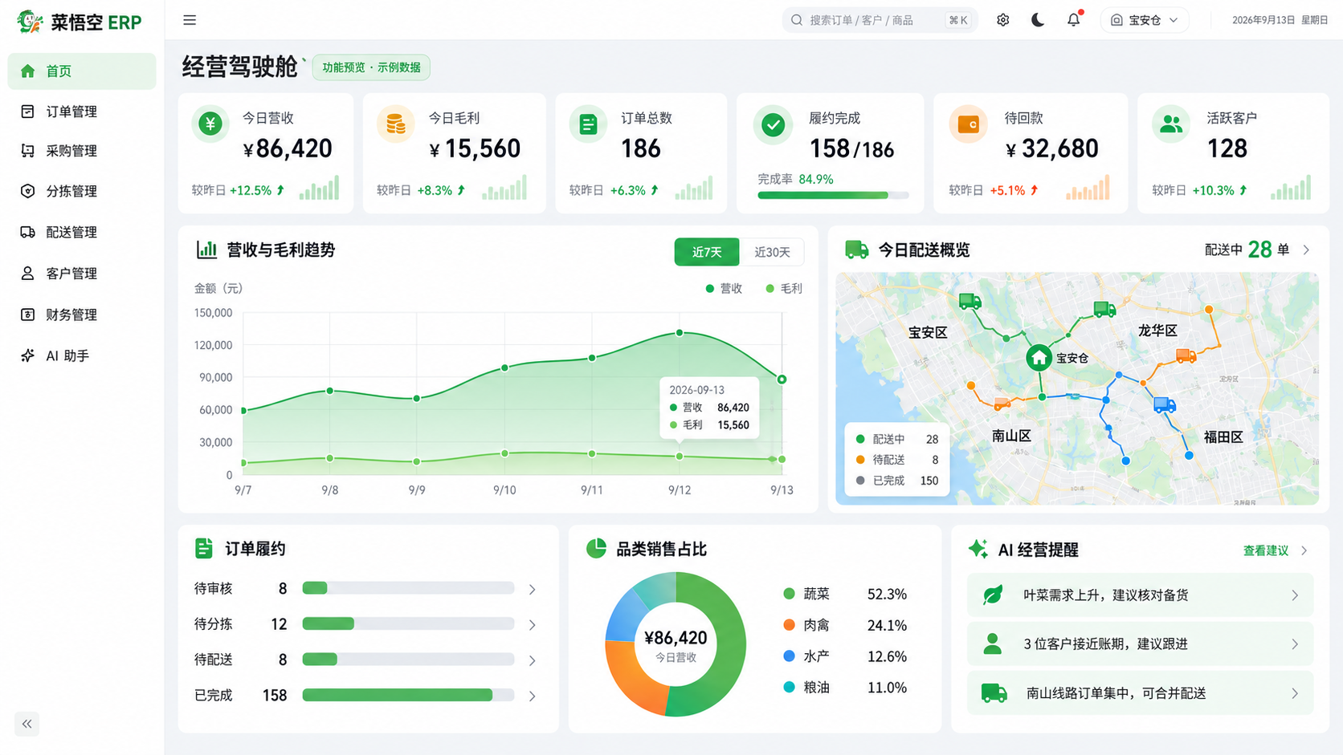1343x755 pixels.
Task: Expand the 待分拣 row chevron
Action: pyautogui.click(x=532, y=625)
